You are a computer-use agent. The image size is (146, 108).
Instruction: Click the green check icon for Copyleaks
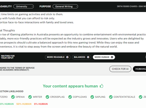(x=70, y=97)
